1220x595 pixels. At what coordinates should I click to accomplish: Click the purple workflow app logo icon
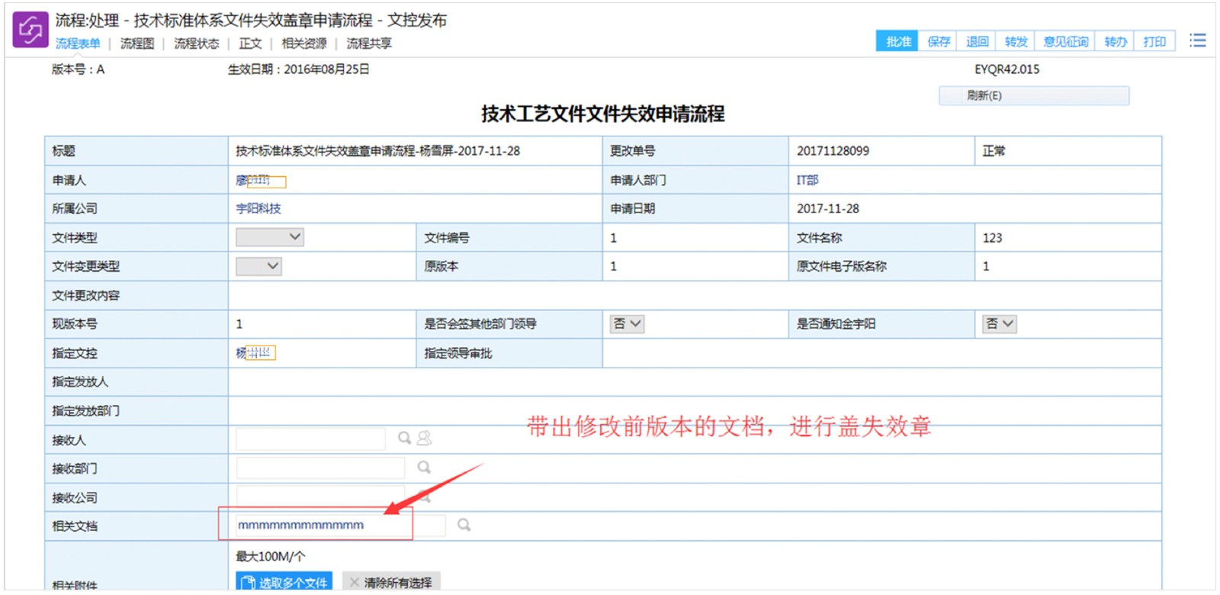(x=30, y=30)
